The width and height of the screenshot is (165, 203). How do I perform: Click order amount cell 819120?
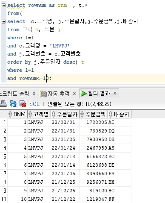click(x=94, y=191)
